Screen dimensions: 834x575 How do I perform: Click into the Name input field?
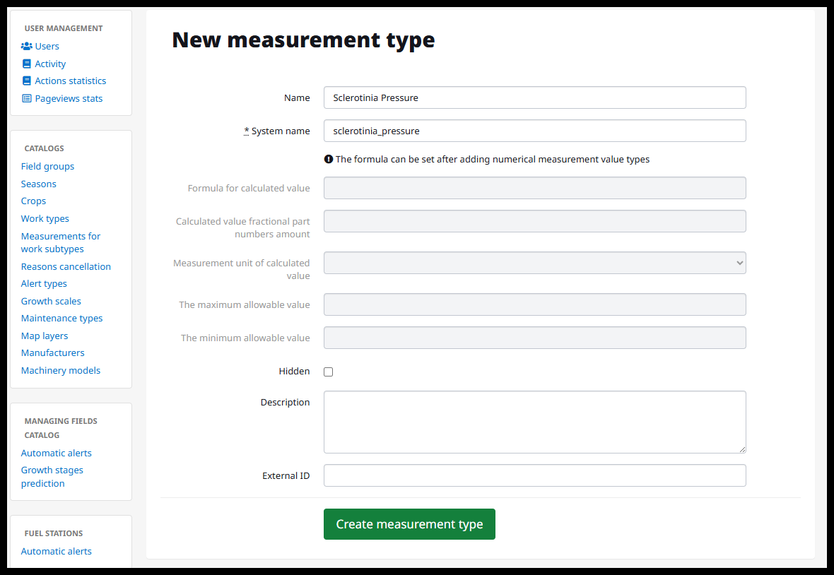point(534,97)
